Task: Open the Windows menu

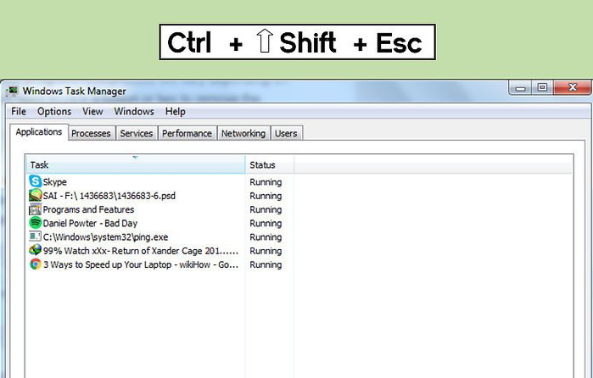Action: (134, 112)
